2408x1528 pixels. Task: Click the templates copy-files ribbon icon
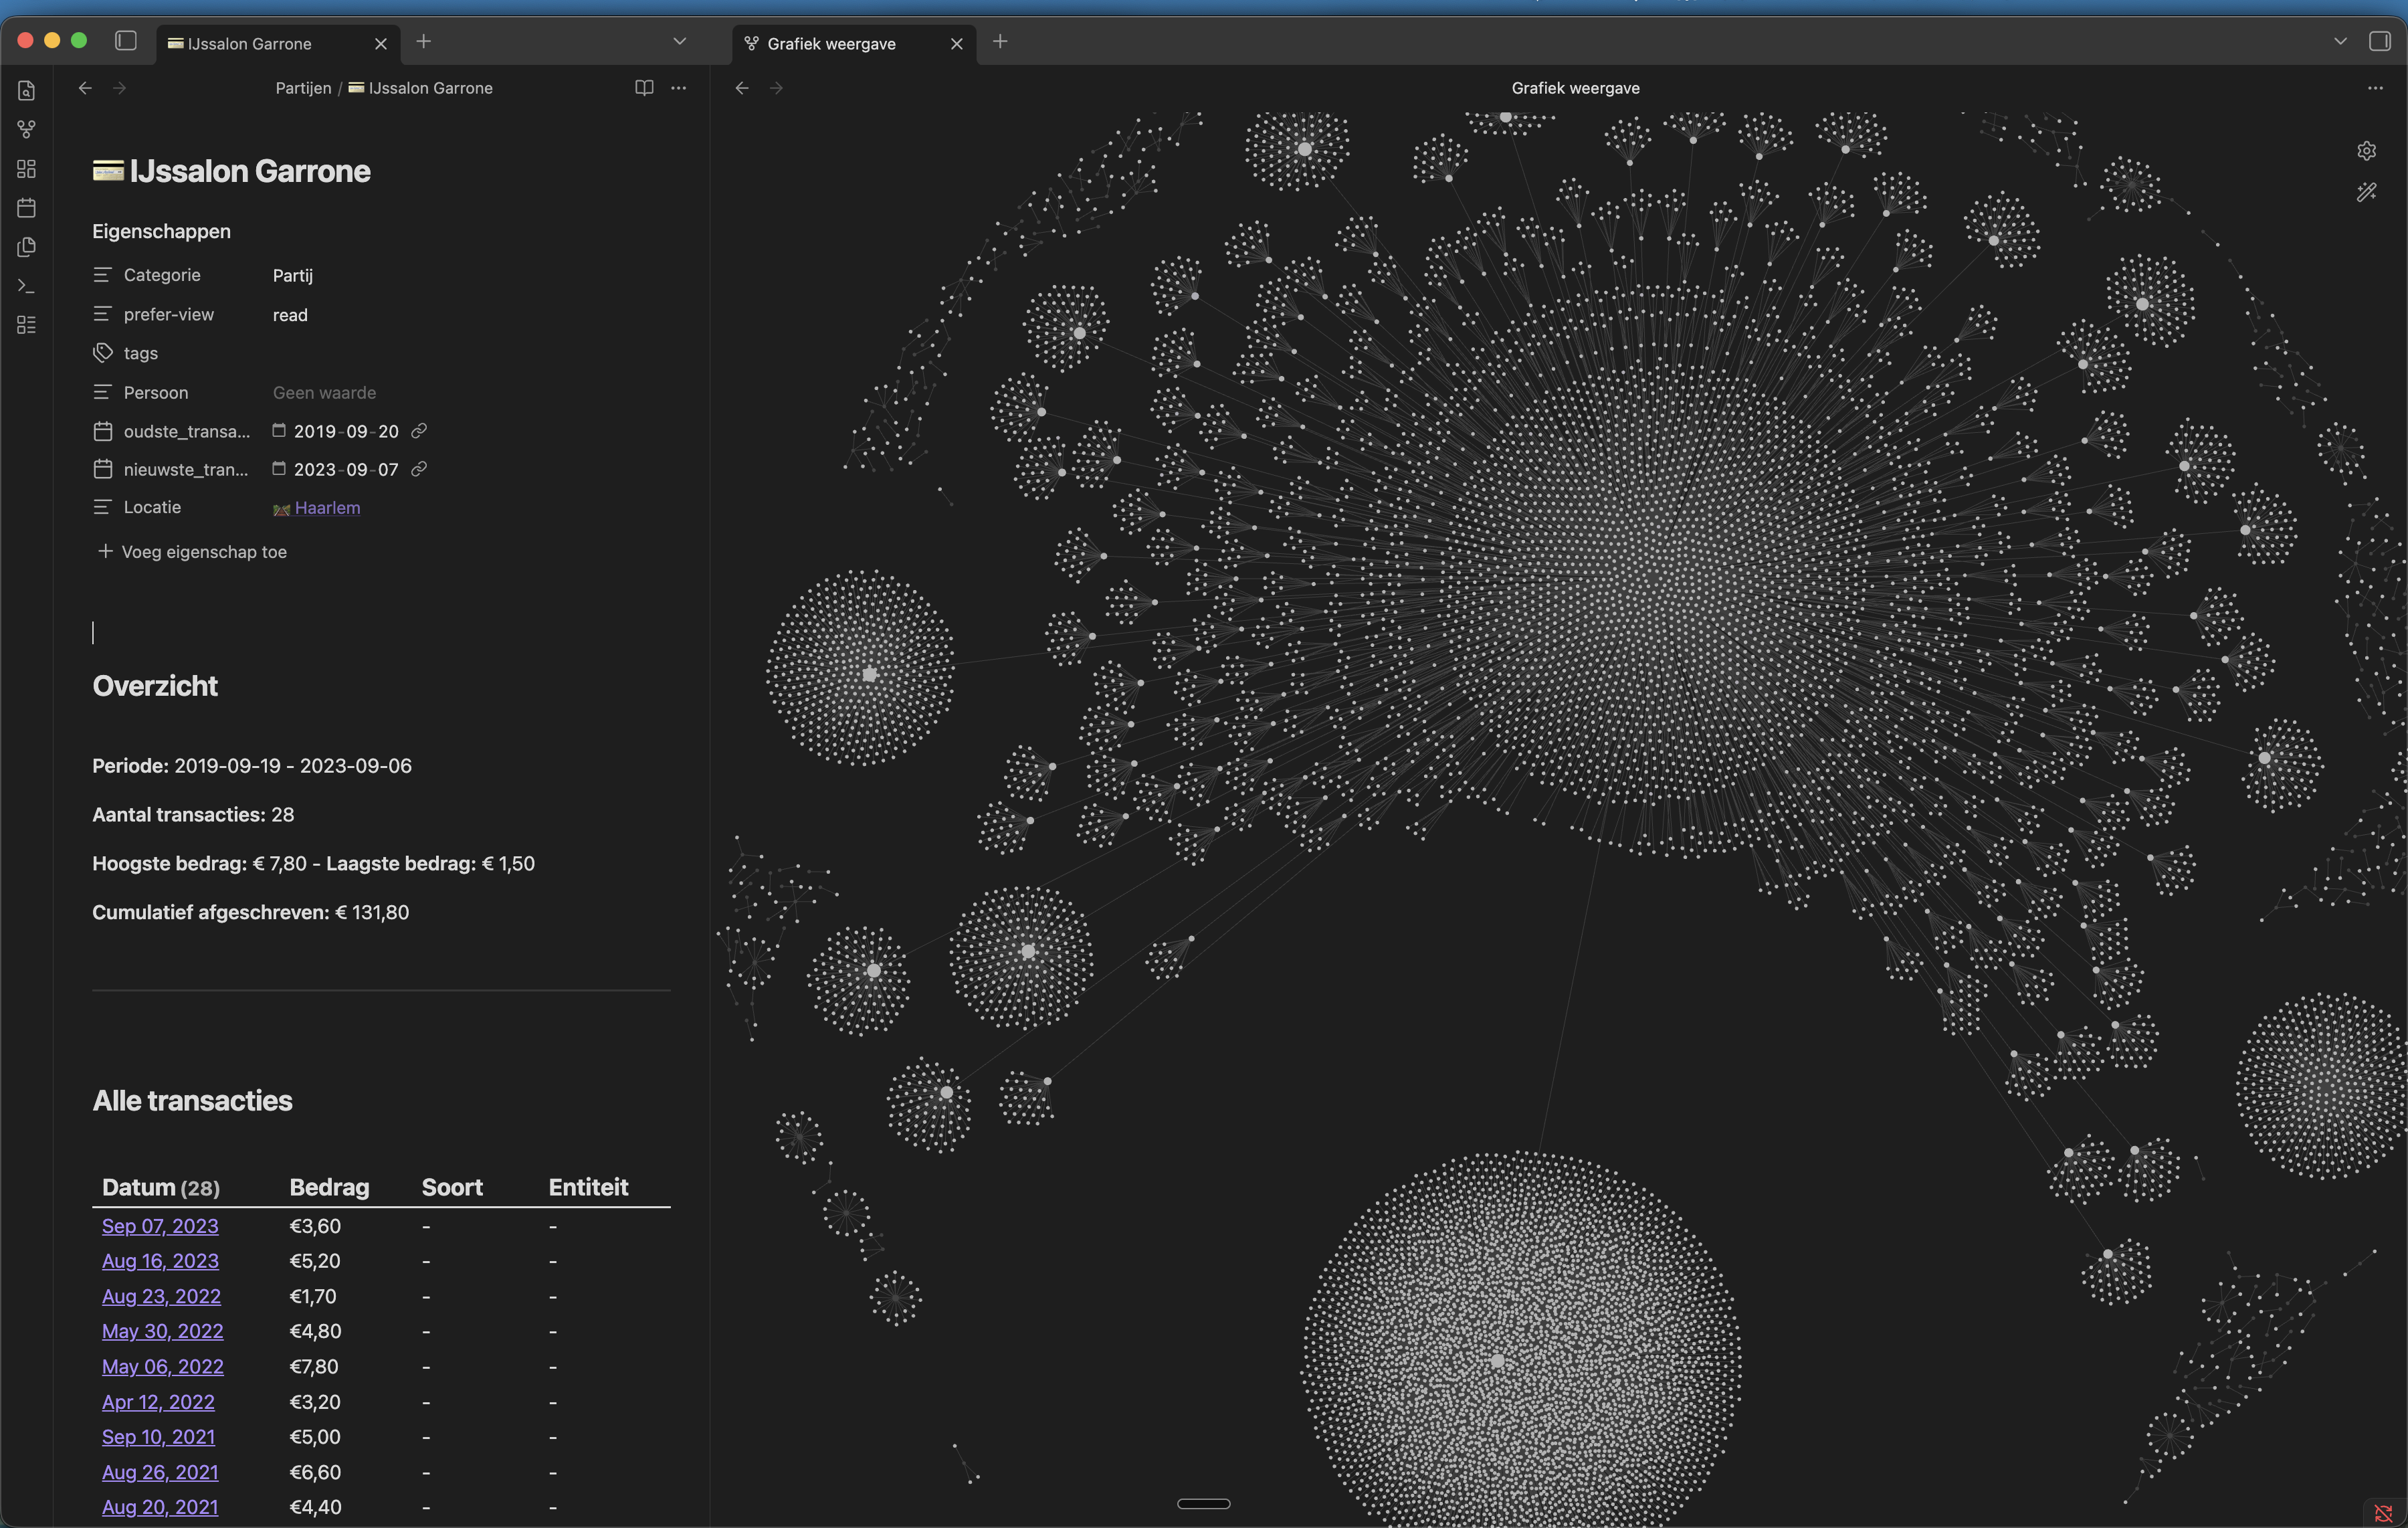(27, 247)
